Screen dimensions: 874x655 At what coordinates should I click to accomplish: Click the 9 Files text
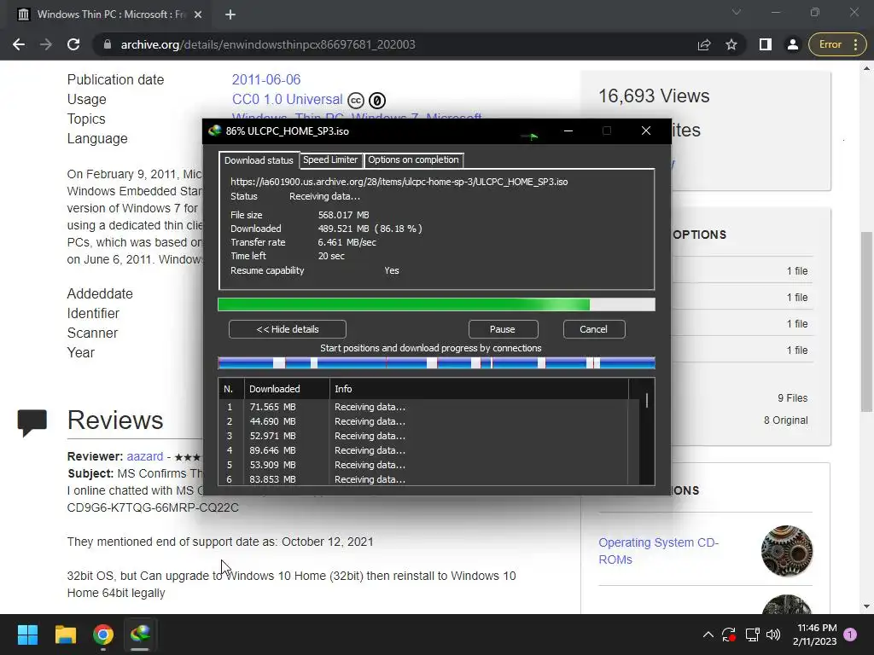point(793,398)
